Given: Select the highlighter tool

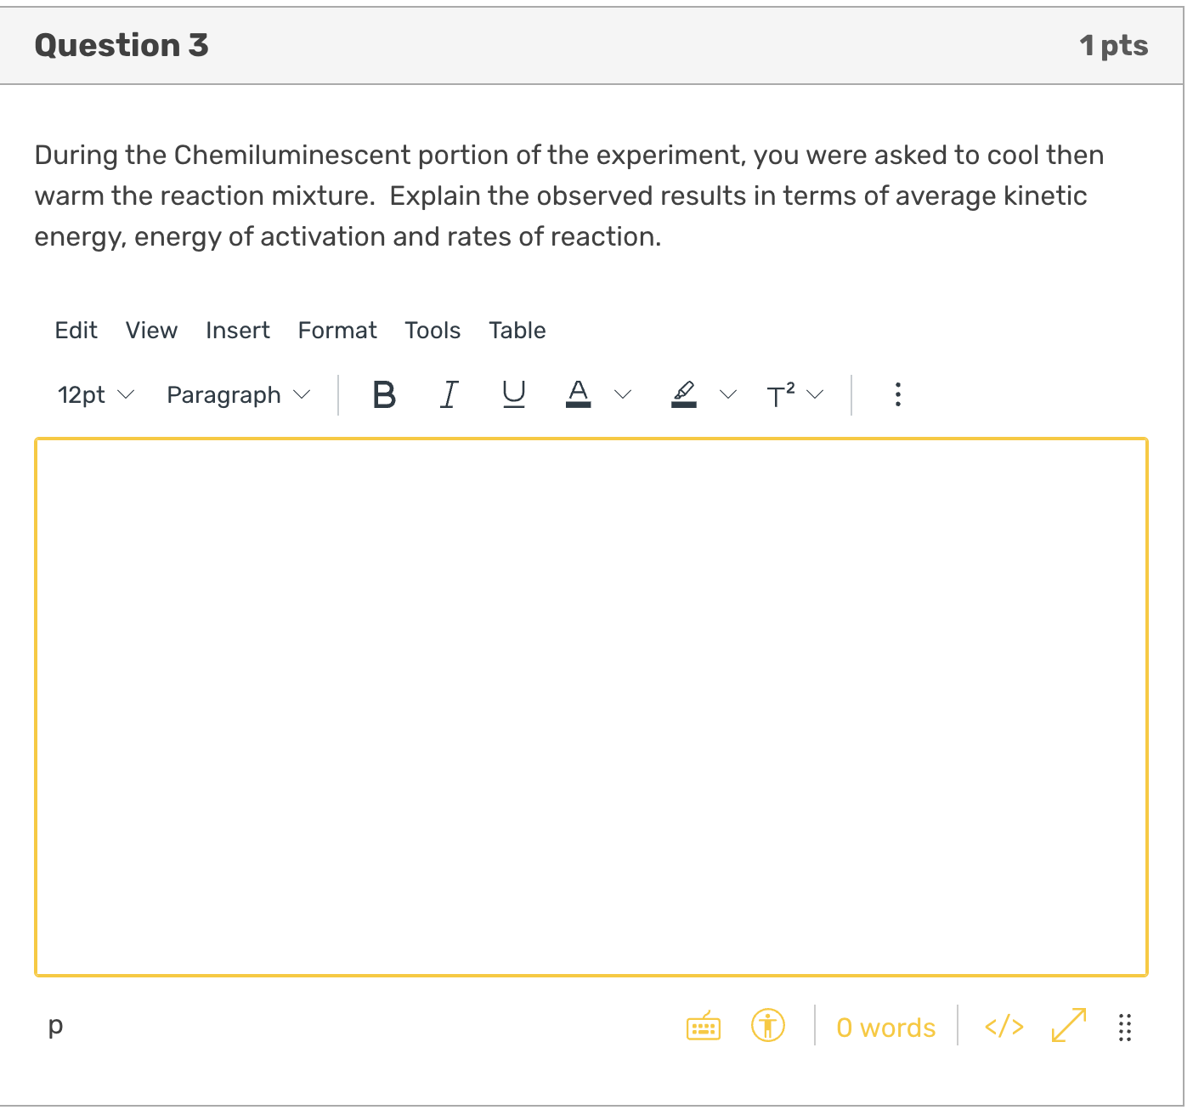Looking at the screenshot, I should pos(684,394).
